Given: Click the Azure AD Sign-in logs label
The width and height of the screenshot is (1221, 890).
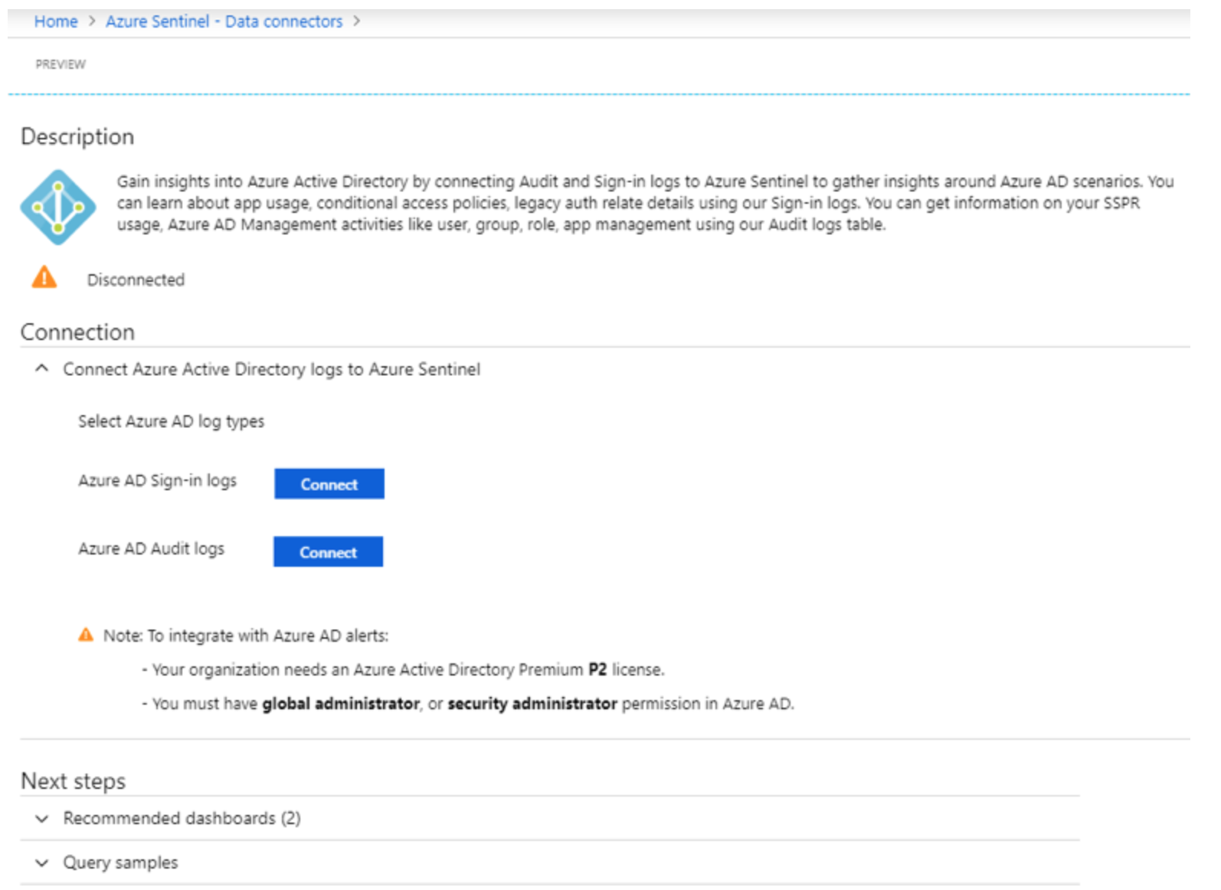Looking at the screenshot, I should coord(157,481).
